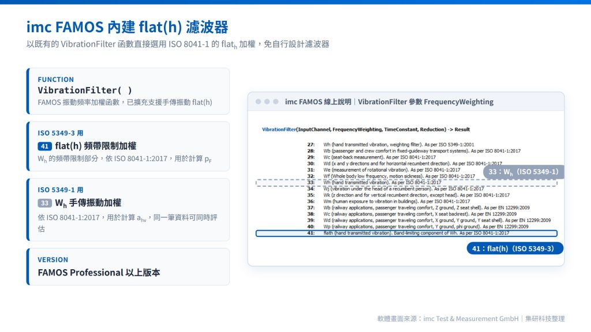The height and width of the screenshot is (332, 591).
Task: Click the 'Wh 的頻帶限制部分' description text
Action: (x=125, y=159)
